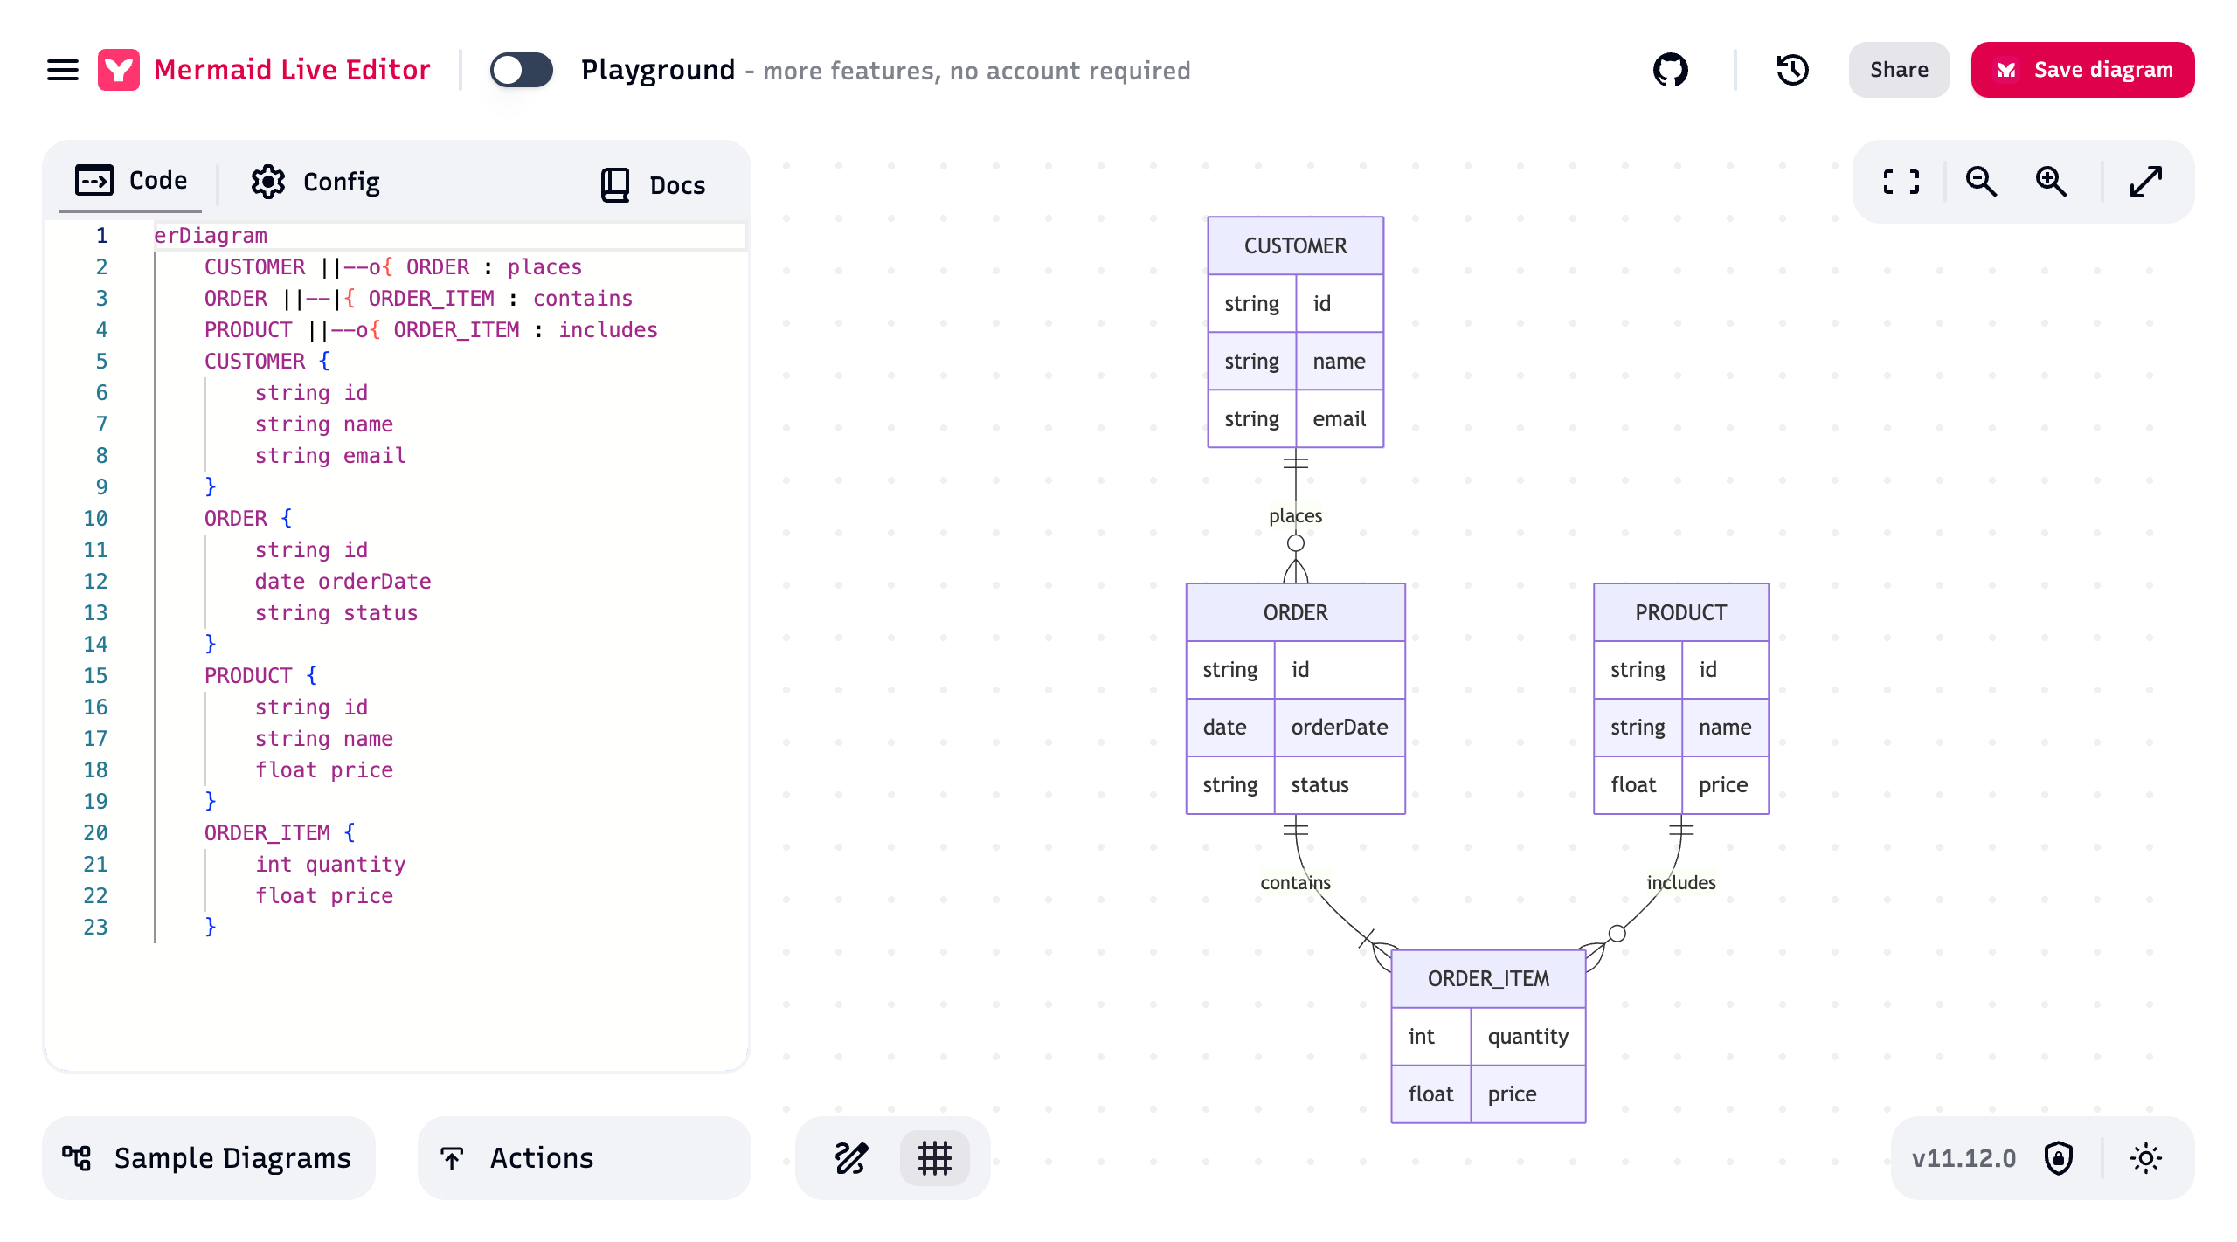Toggle the grid background button
The image size is (2237, 1242).
934,1158
